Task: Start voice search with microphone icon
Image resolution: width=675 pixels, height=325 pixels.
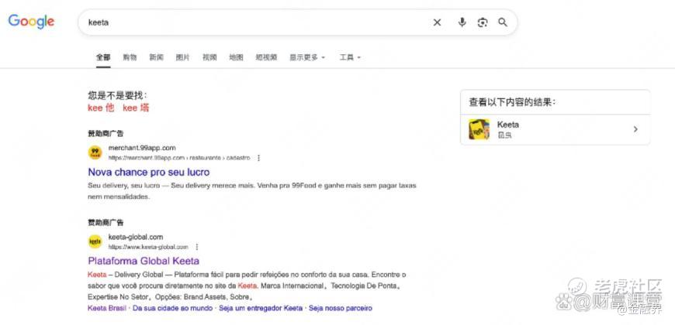Action: click(462, 22)
